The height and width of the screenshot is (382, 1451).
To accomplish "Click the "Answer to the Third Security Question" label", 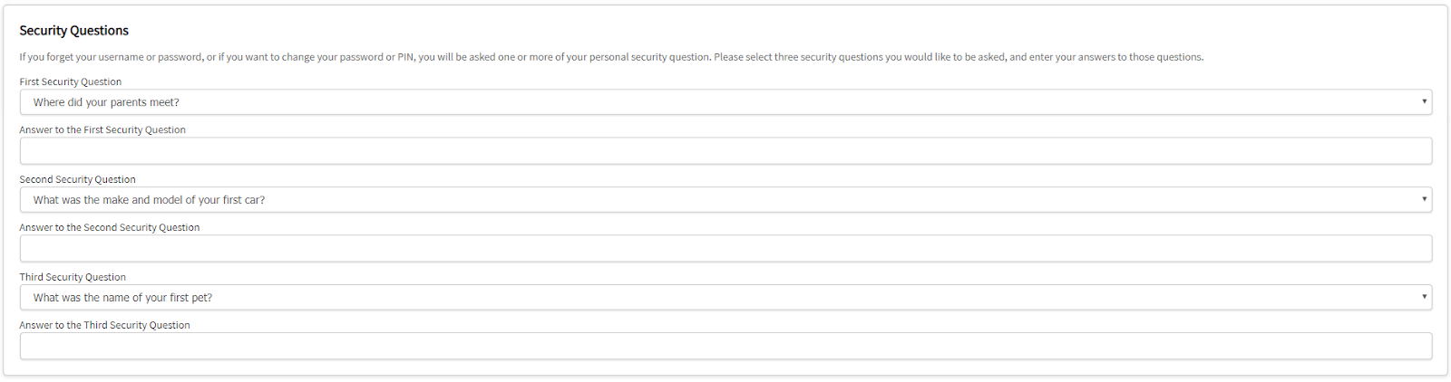I will click(x=105, y=326).
